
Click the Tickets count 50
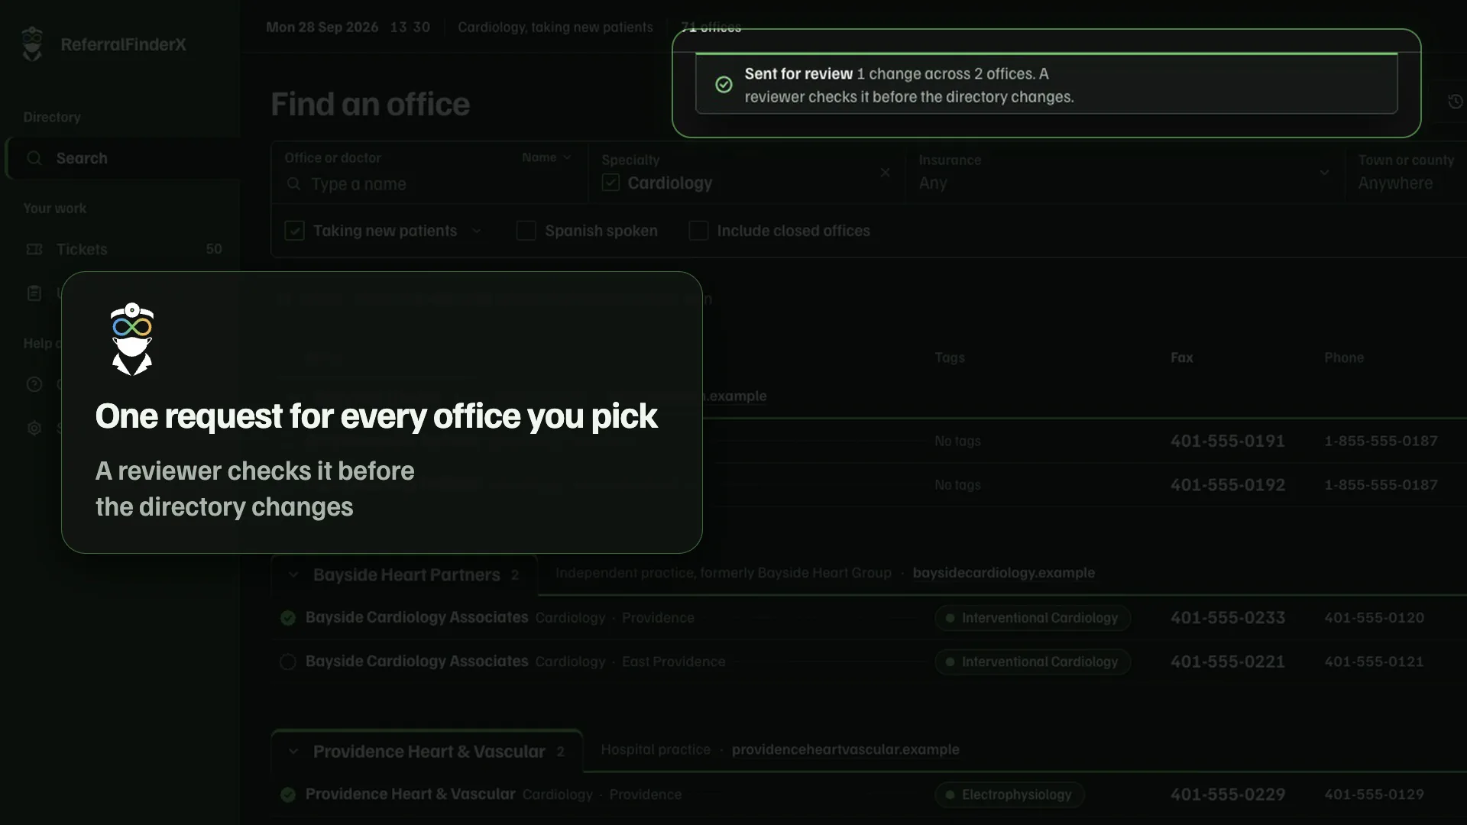[x=214, y=249]
